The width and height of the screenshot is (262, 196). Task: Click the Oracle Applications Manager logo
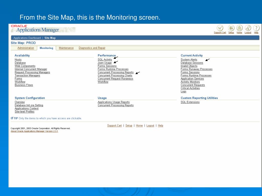(37, 29)
